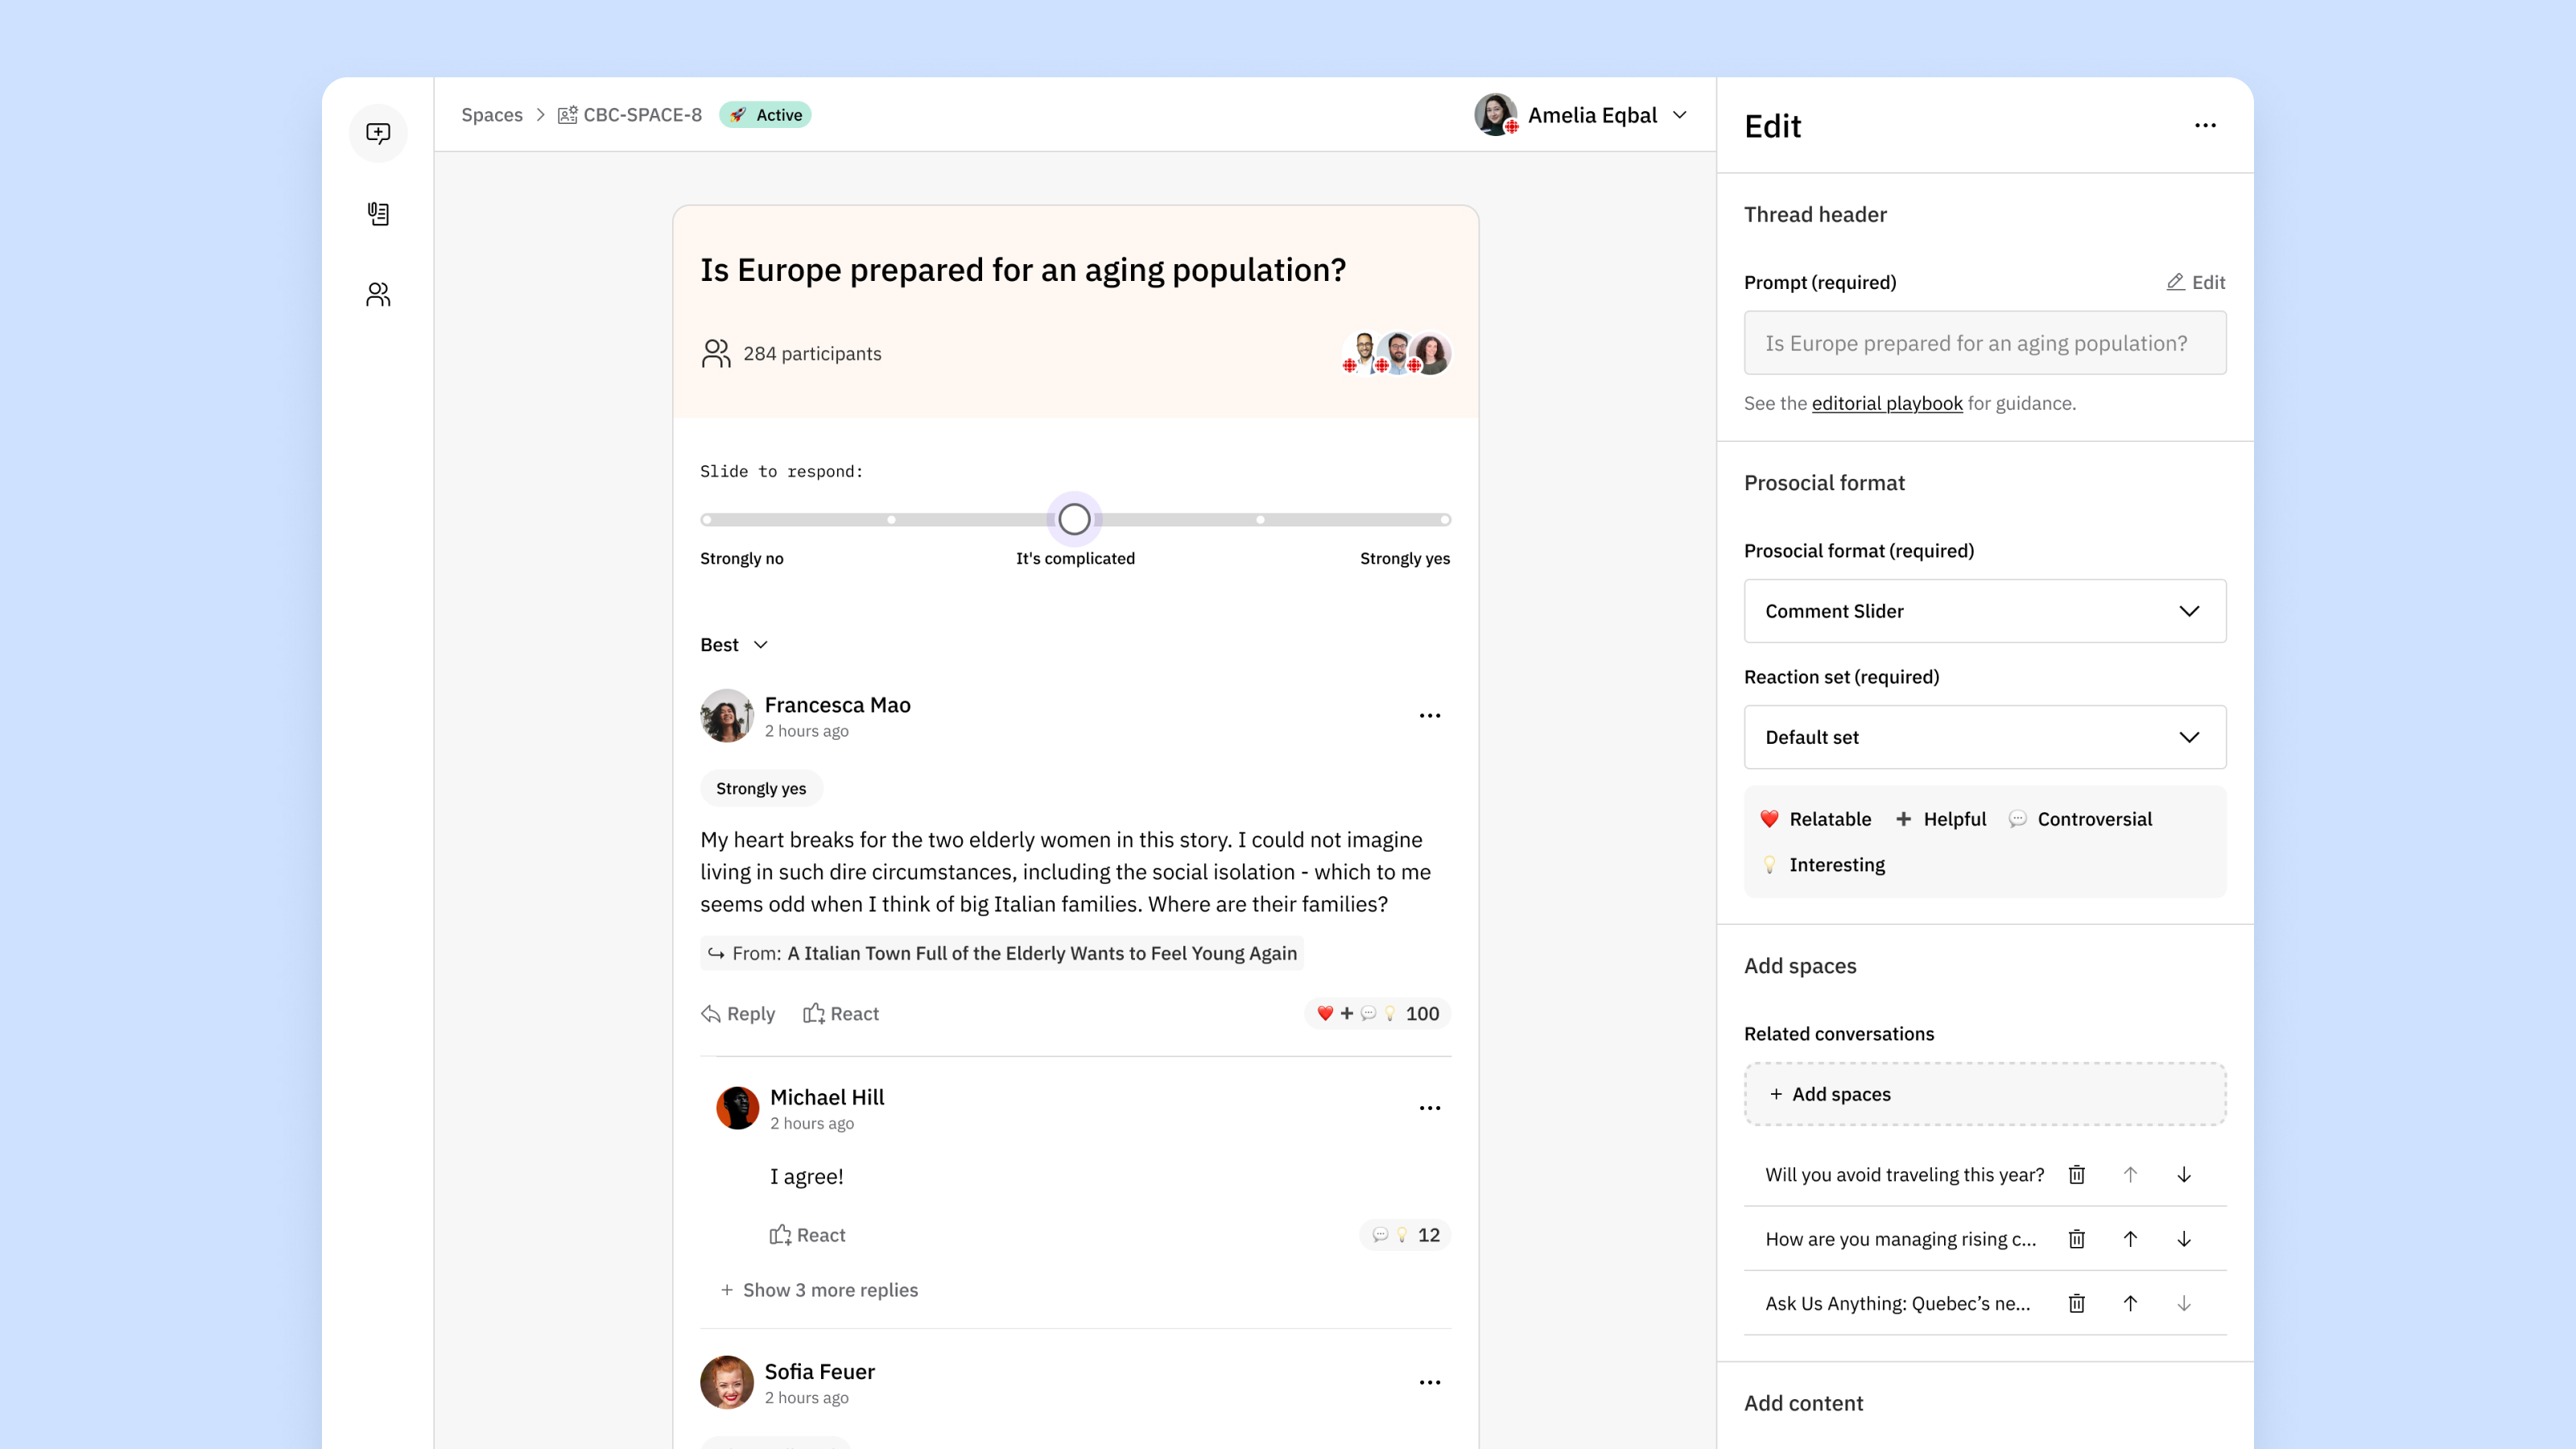Image resolution: width=2576 pixels, height=1449 pixels.
Task: Click Amelia Eqbal's profile avatar
Action: point(1496,115)
